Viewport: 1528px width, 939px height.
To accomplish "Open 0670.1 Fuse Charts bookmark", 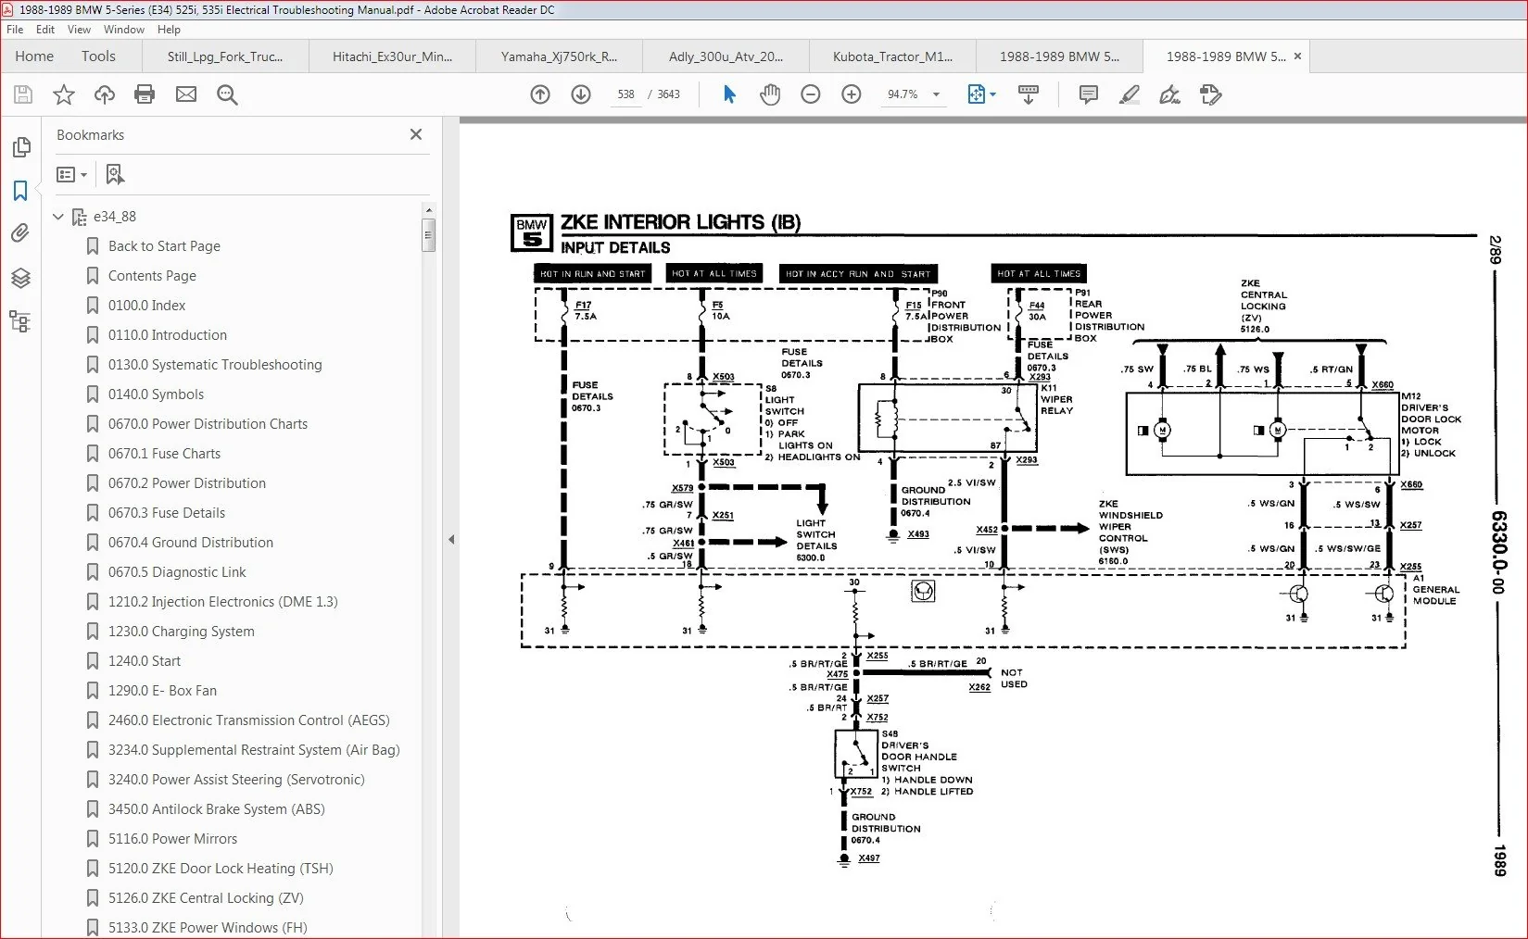I will (164, 454).
